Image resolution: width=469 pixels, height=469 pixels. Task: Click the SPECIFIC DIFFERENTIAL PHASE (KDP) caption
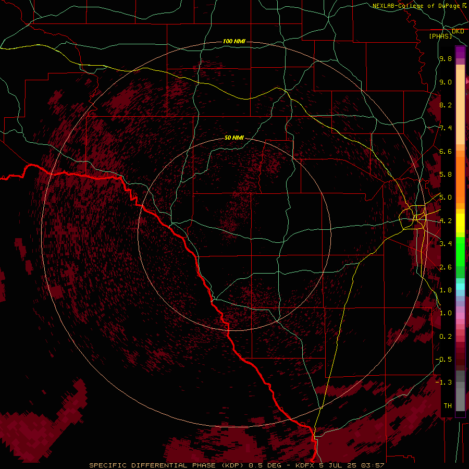click(x=166, y=465)
